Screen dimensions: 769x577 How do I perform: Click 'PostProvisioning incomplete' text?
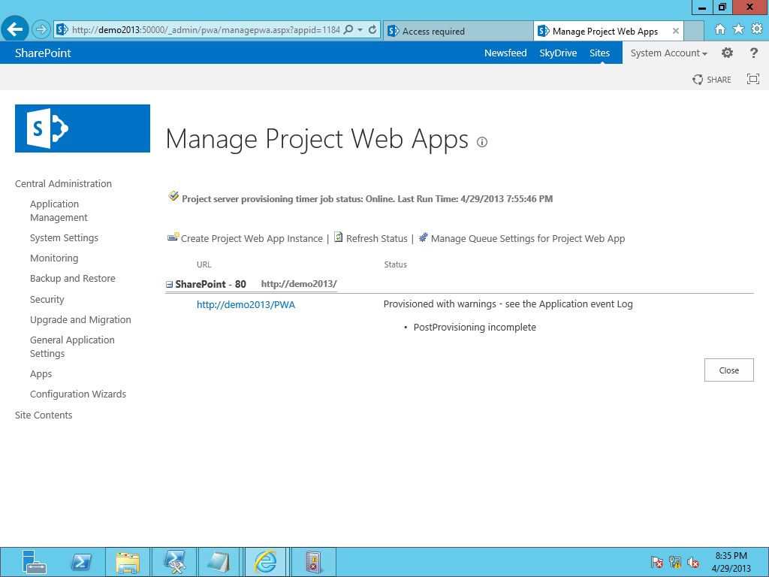pyautogui.click(x=475, y=328)
